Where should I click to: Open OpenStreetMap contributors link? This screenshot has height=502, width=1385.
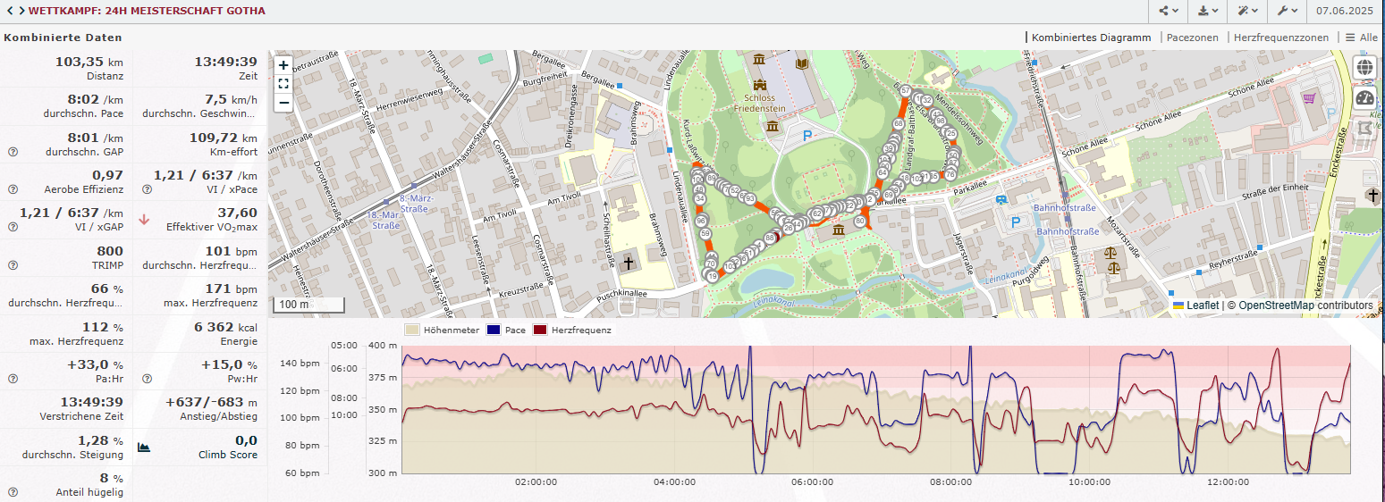click(x=1305, y=305)
